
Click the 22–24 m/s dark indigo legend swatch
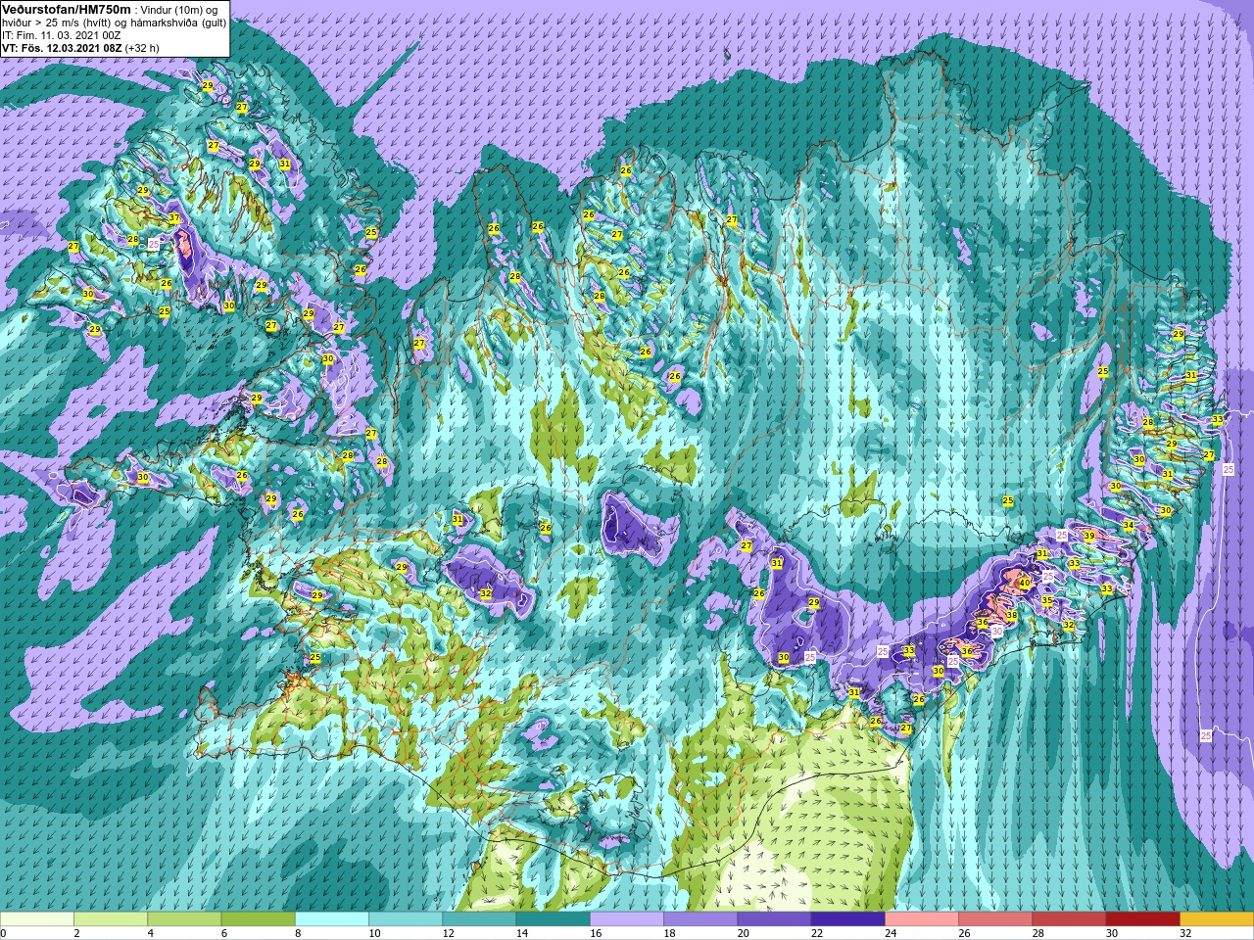pos(847,919)
